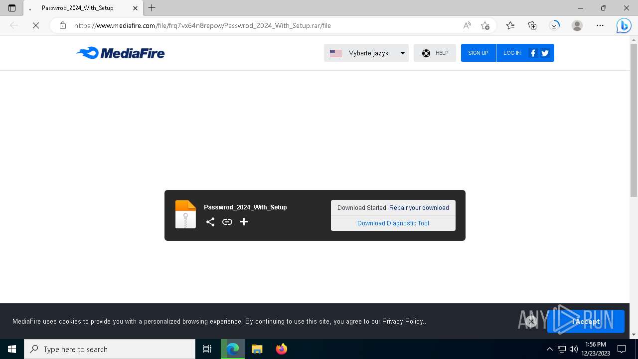Viewport: 638px width, 359px height.
Task: Open the share icon under the file name
Action: 210,222
